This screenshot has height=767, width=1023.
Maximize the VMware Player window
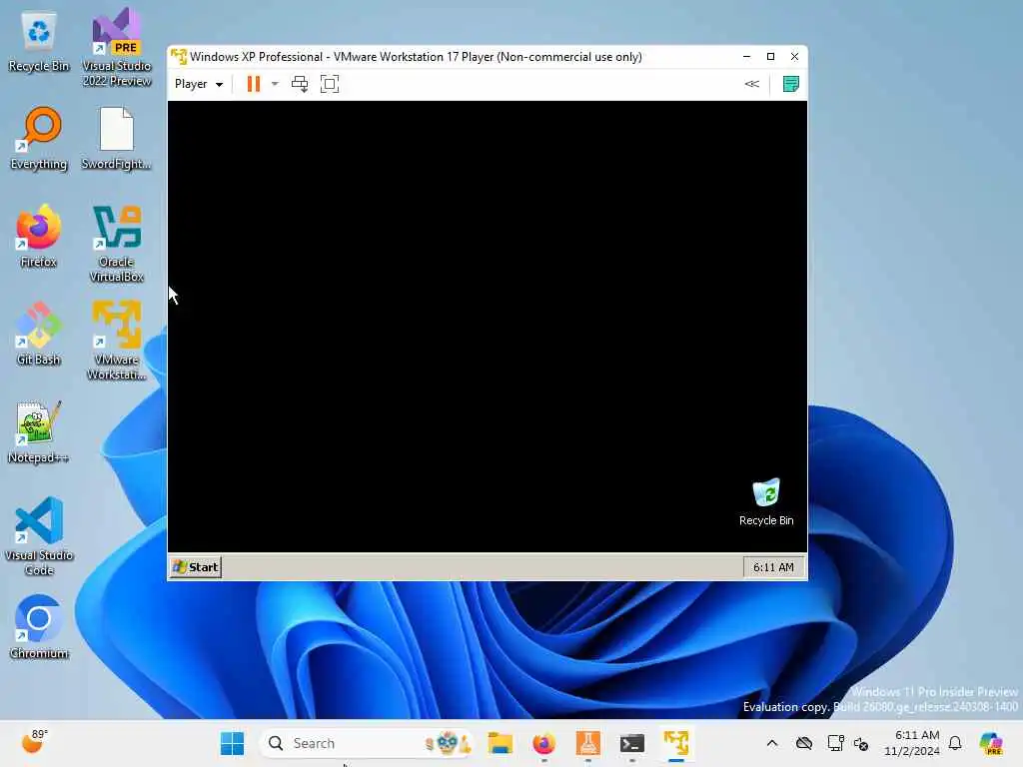click(770, 57)
